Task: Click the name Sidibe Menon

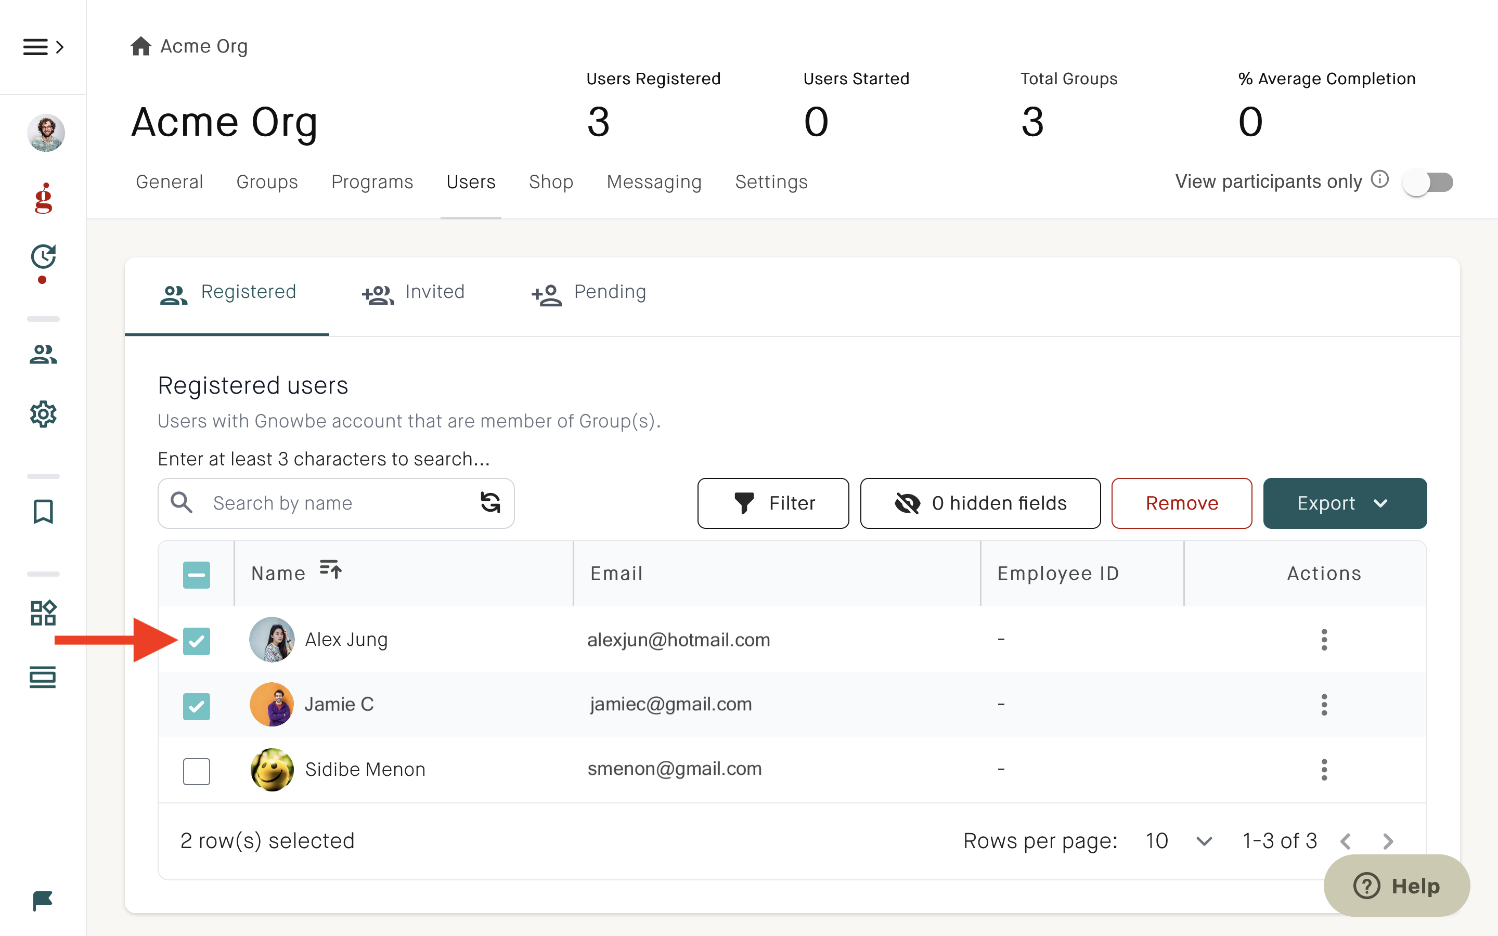Action: (365, 770)
